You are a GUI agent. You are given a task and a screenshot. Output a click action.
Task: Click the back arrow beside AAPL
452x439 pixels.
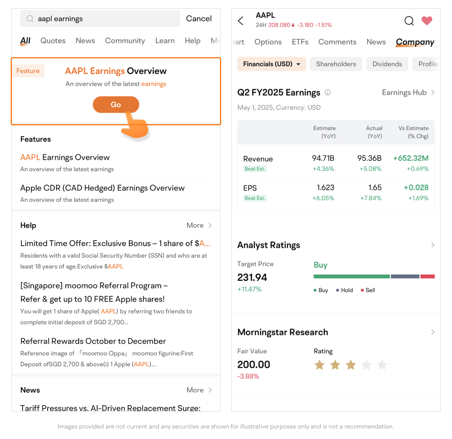[241, 21]
